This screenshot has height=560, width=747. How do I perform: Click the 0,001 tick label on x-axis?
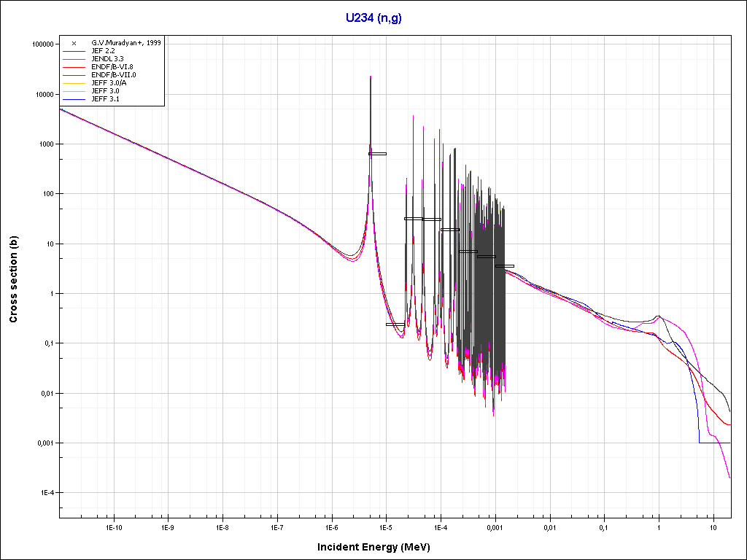pyautogui.click(x=495, y=526)
